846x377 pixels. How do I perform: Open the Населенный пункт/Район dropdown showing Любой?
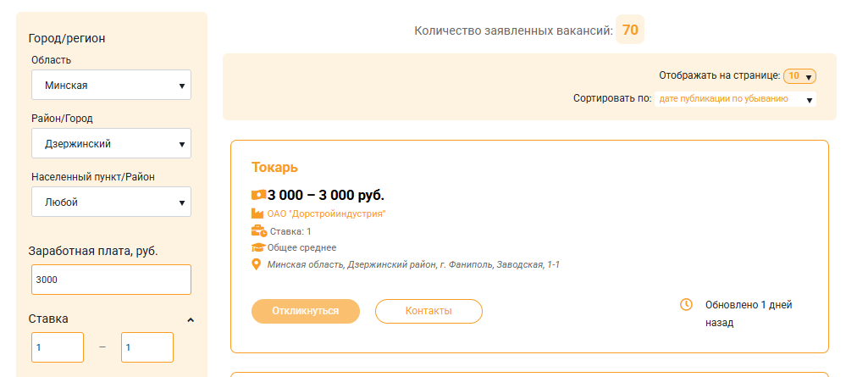[111, 202]
